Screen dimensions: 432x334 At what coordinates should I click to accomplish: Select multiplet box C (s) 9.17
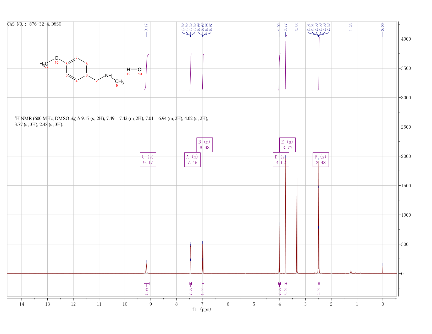[148, 160]
